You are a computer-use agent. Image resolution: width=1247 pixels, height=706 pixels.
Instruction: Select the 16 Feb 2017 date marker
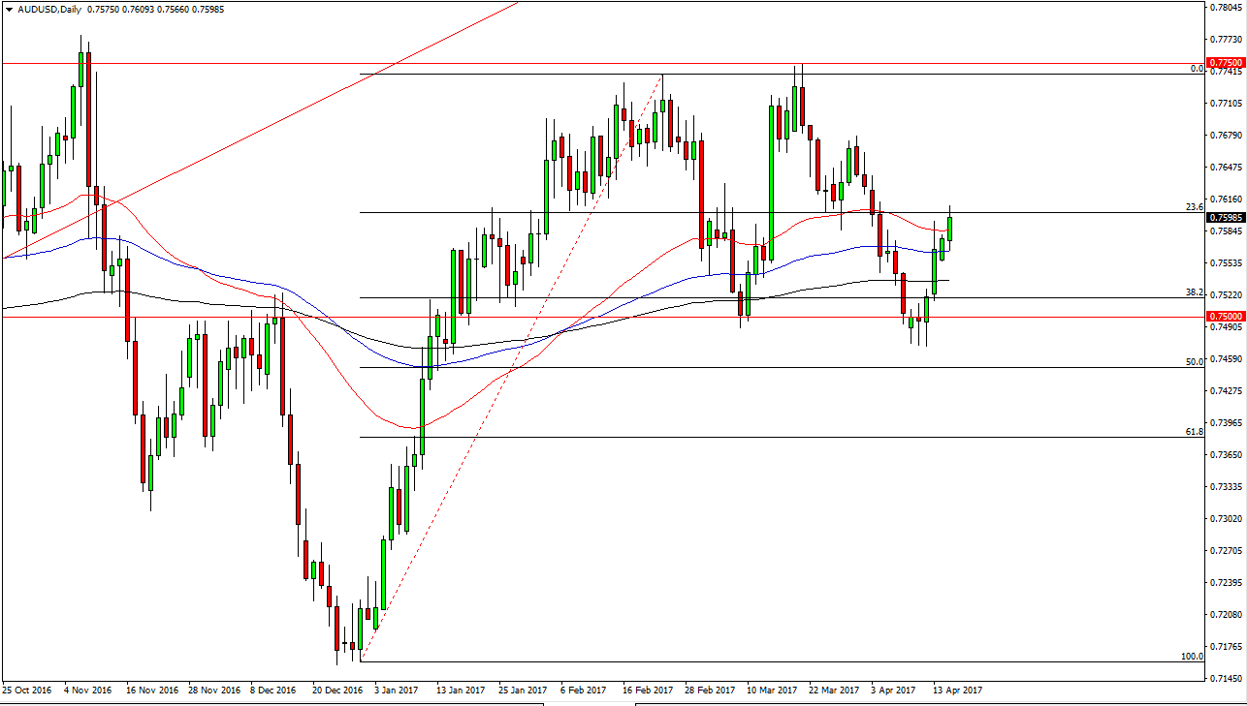[647, 691]
